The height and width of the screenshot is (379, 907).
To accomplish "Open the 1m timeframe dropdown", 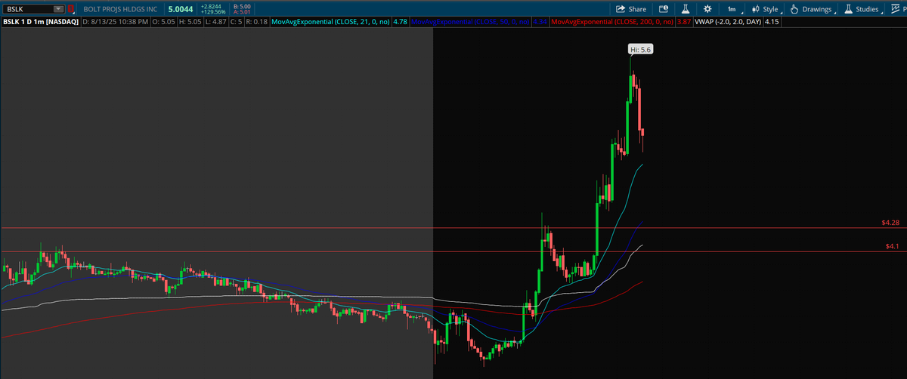I will [x=734, y=9].
